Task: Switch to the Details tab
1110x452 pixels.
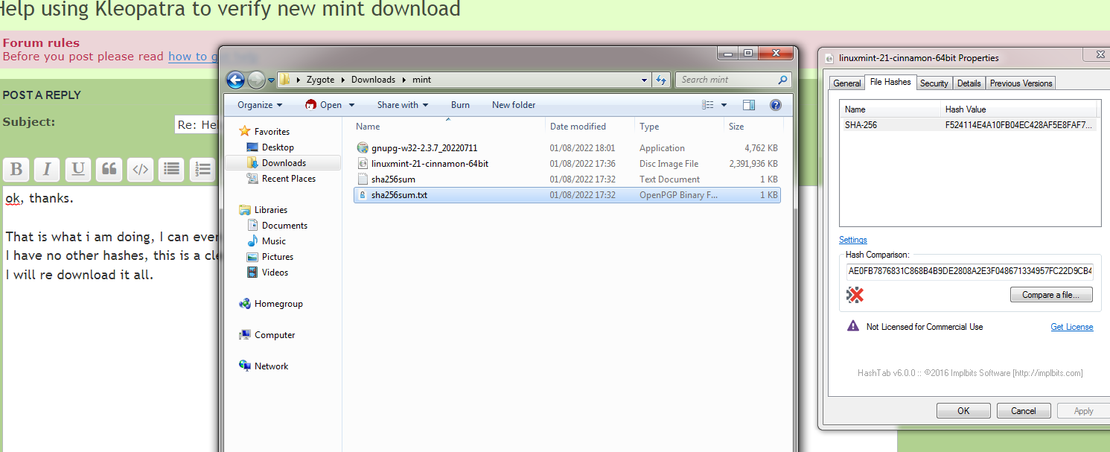Action: pyautogui.click(x=969, y=83)
